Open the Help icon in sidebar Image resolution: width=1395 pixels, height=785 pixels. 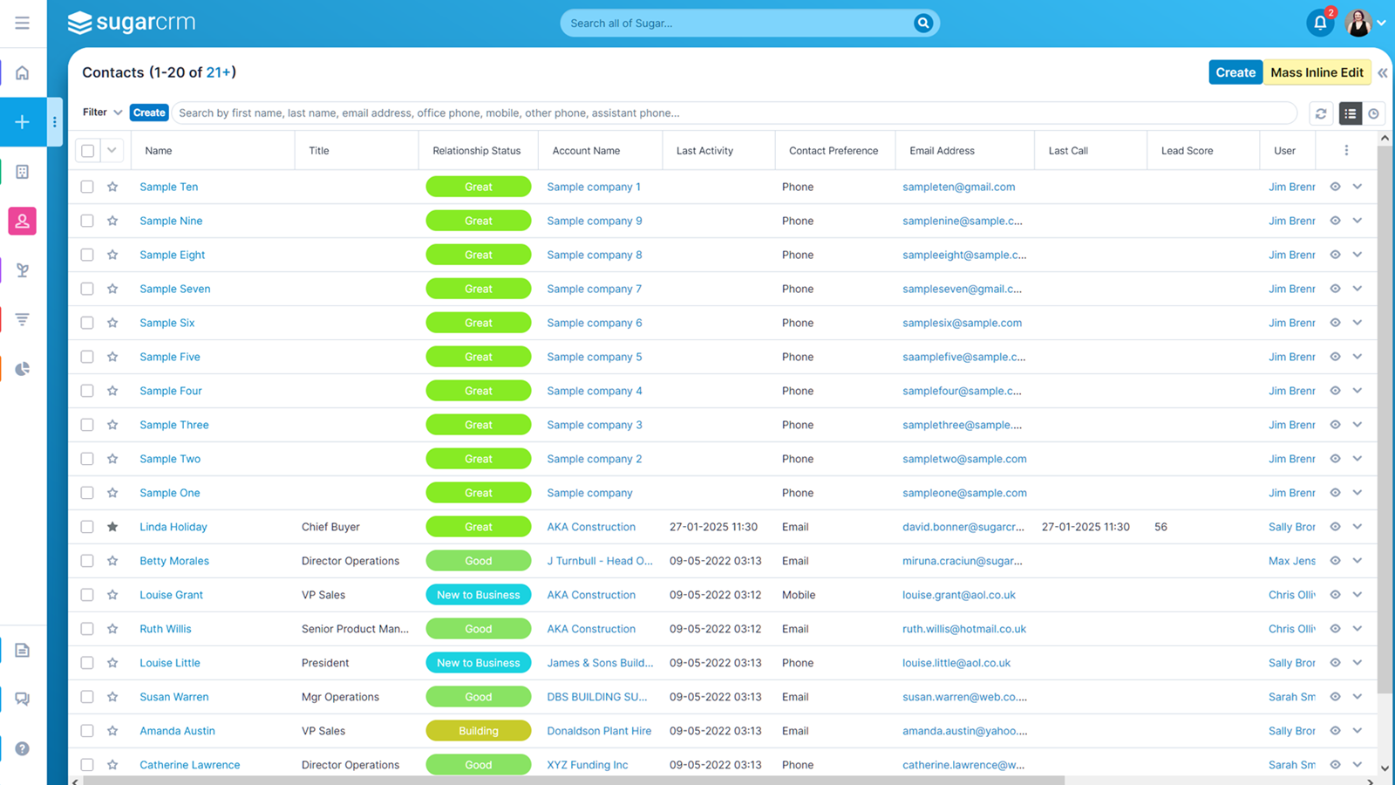point(23,748)
